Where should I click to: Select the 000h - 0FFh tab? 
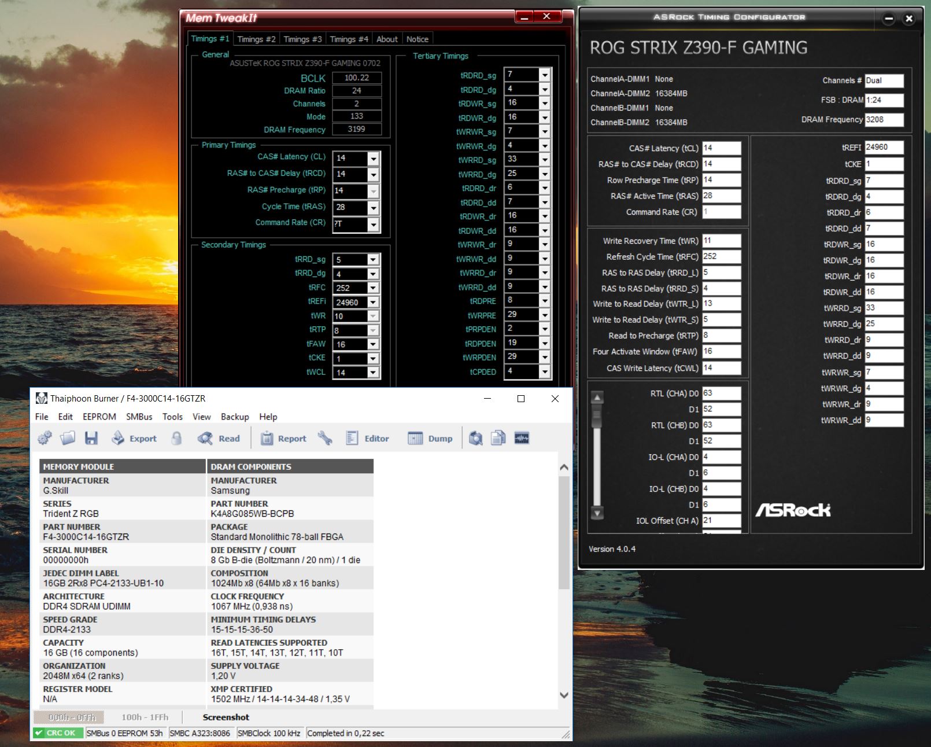(69, 717)
